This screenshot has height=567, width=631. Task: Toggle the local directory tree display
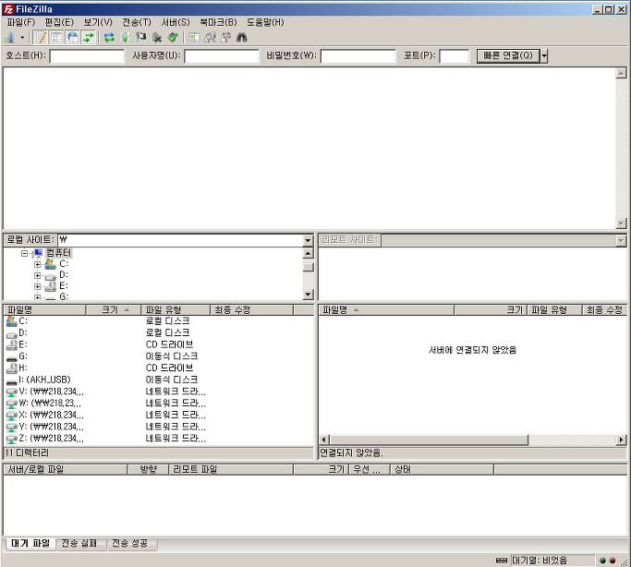tap(56, 37)
